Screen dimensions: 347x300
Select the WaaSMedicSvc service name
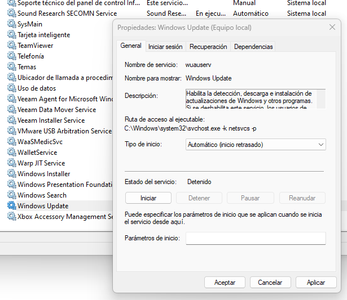click(x=40, y=142)
